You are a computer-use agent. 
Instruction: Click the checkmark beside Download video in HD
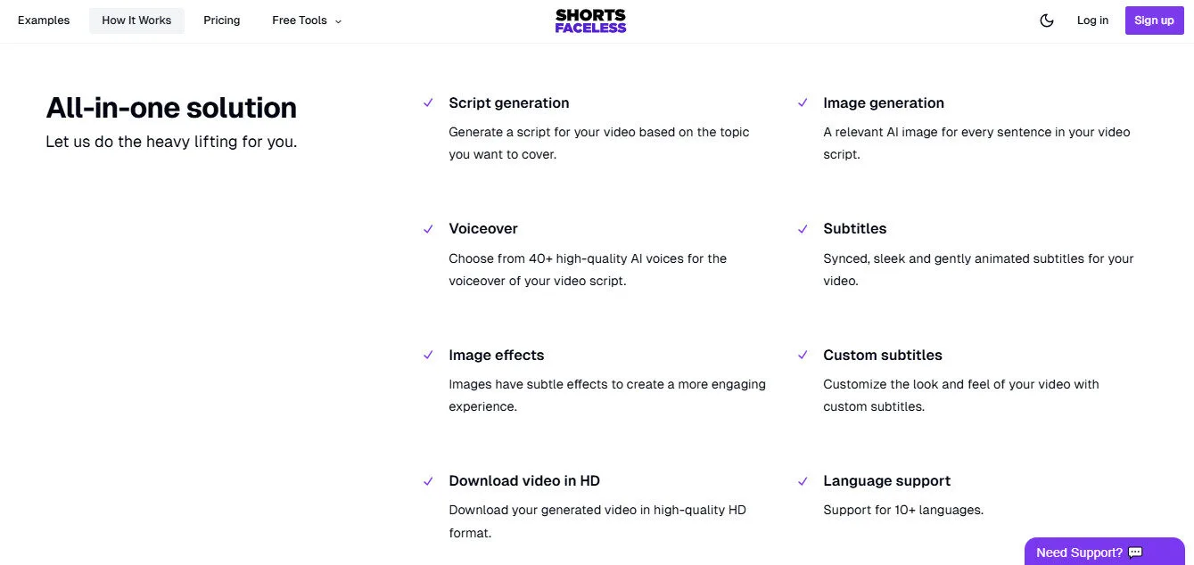pyautogui.click(x=428, y=481)
